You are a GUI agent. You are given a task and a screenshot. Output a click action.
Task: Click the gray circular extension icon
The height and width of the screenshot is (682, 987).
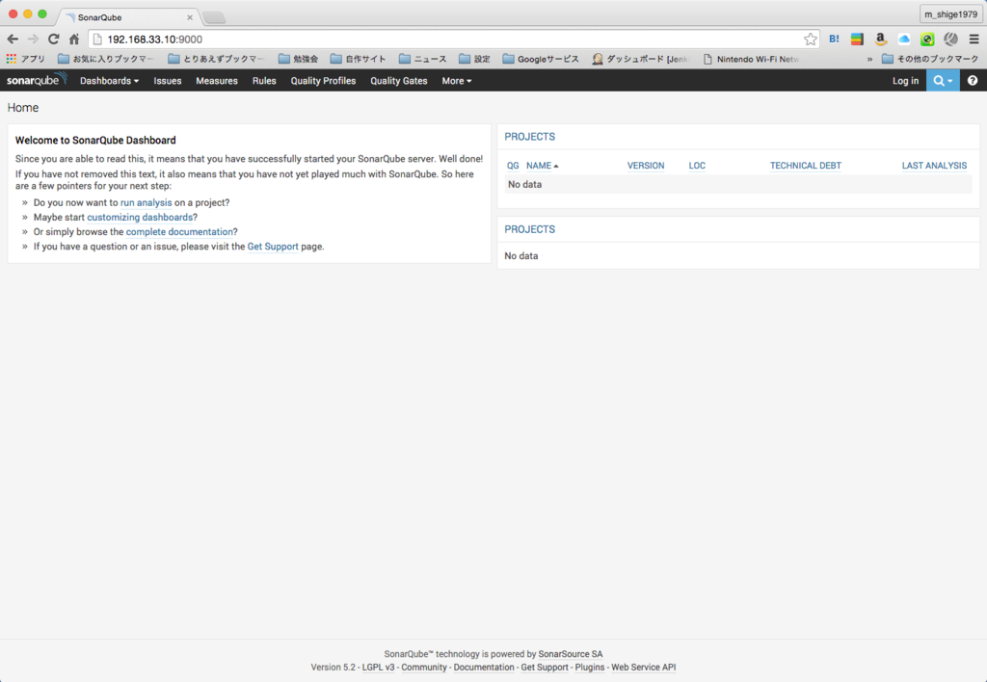[x=950, y=39]
